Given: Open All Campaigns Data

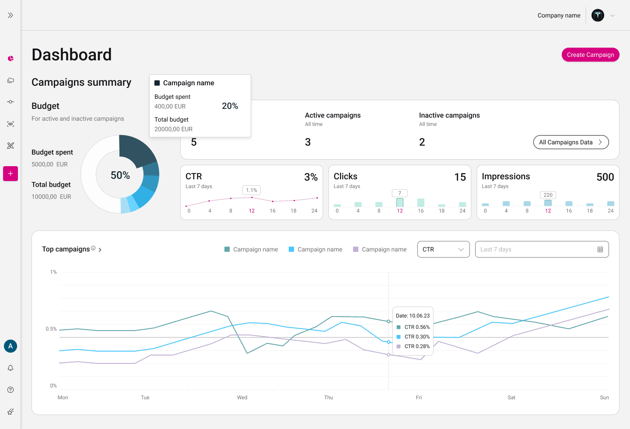Looking at the screenshot, I should point(571,142).
